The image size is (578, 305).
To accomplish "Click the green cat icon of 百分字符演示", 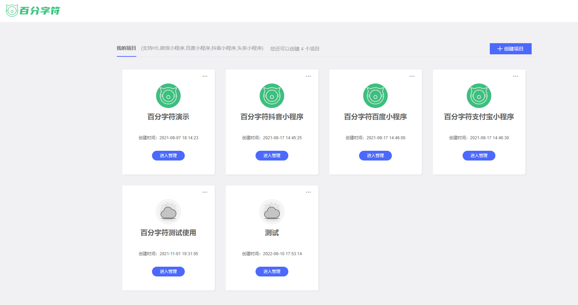I will click(x=168, y=96).
